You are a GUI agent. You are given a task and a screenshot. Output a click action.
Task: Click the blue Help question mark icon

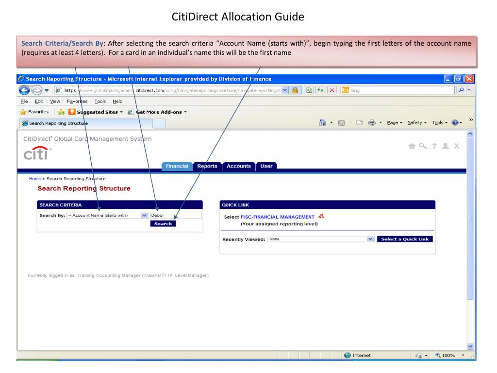coord(455,123)
